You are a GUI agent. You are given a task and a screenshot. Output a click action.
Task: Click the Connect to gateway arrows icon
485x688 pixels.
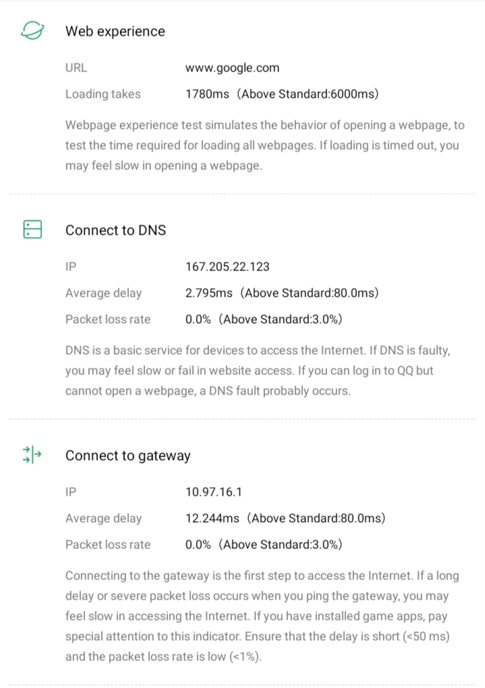32,455
